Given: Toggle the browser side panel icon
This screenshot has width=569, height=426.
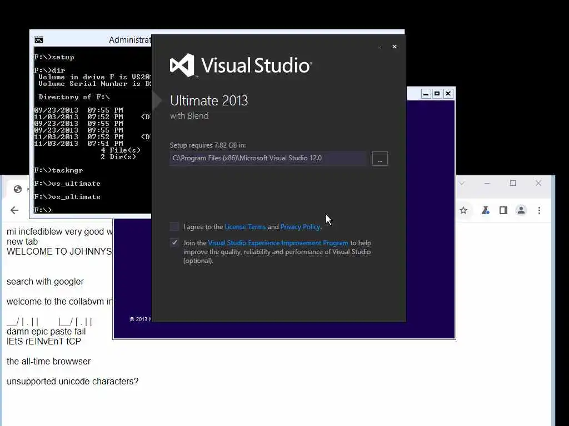Looking at the screenshot, I should point(503,210).
